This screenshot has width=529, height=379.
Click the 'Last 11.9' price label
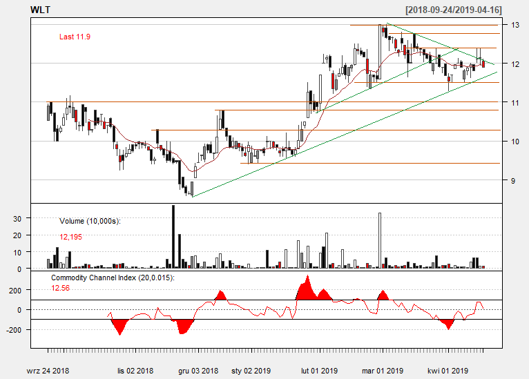click(75, 37)
